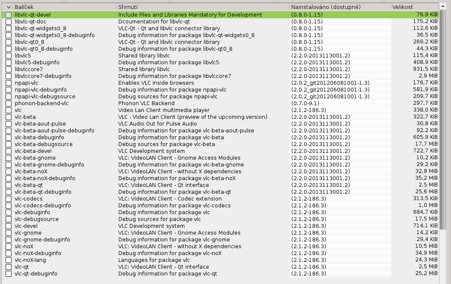
Task: Click size value 931,5 KiB
Action: point(425,69)
